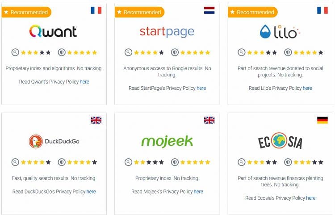Click the Startpage logo
The height and width of the screenshot is (215, 335).
pyautogui.click(x=167, y=32)
